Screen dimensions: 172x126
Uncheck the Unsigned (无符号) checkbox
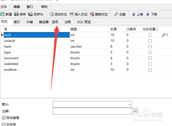click(x=4, y=124)
